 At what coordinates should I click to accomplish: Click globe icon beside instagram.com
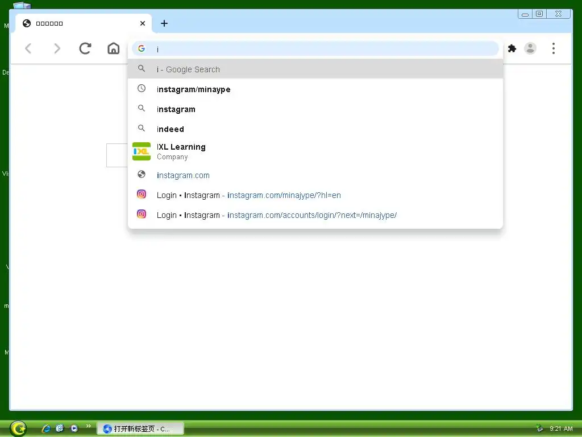142,174
